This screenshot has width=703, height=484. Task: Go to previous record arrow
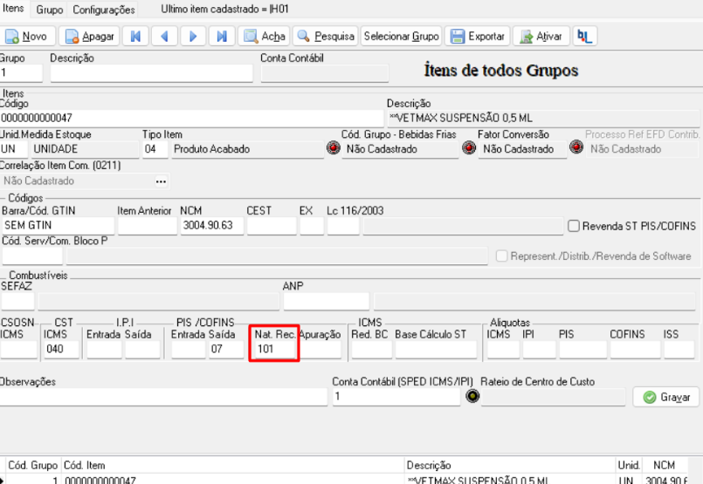164,37
